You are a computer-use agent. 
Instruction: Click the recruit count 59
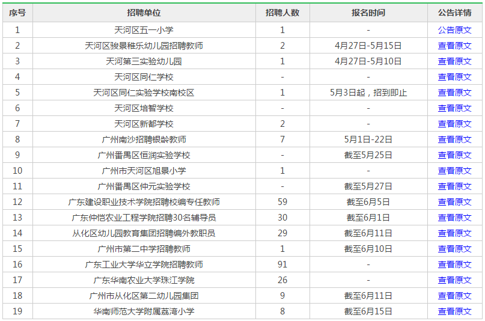click(x=282, y=202)
